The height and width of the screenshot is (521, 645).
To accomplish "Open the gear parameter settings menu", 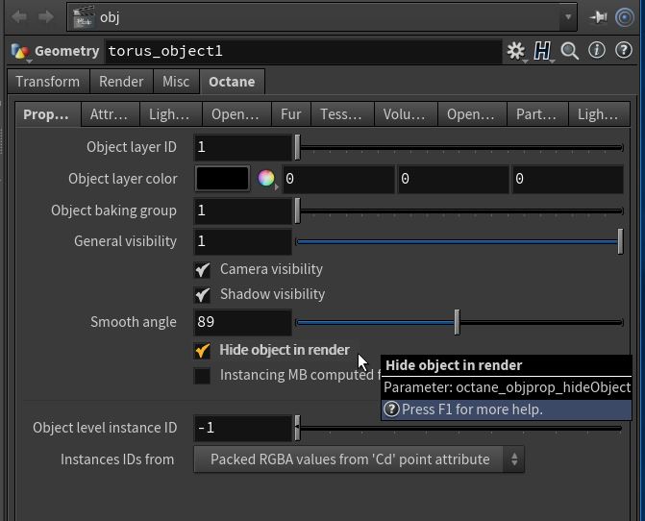I will (516, 51).
